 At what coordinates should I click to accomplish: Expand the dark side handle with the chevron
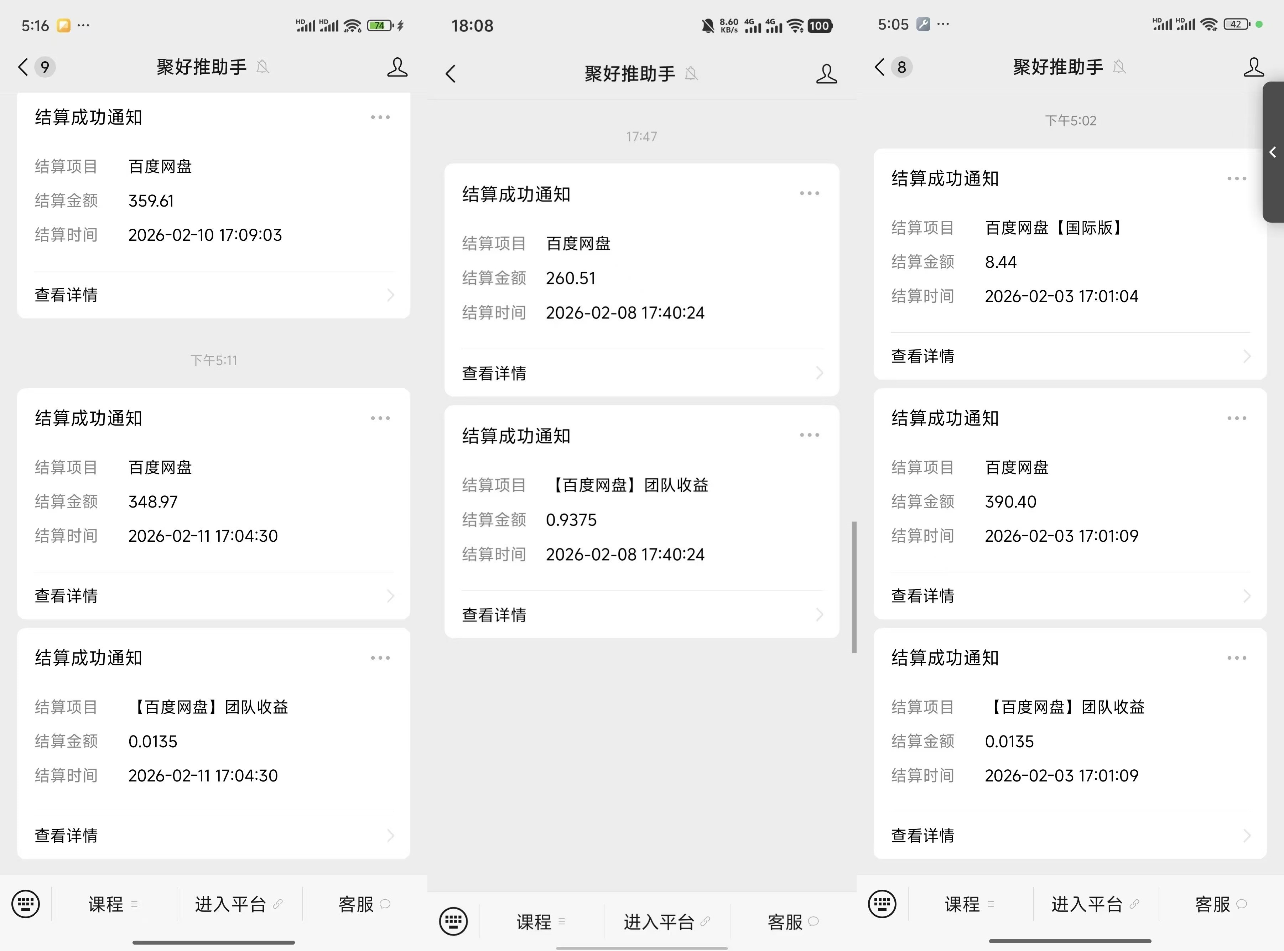click(1273, 152)
